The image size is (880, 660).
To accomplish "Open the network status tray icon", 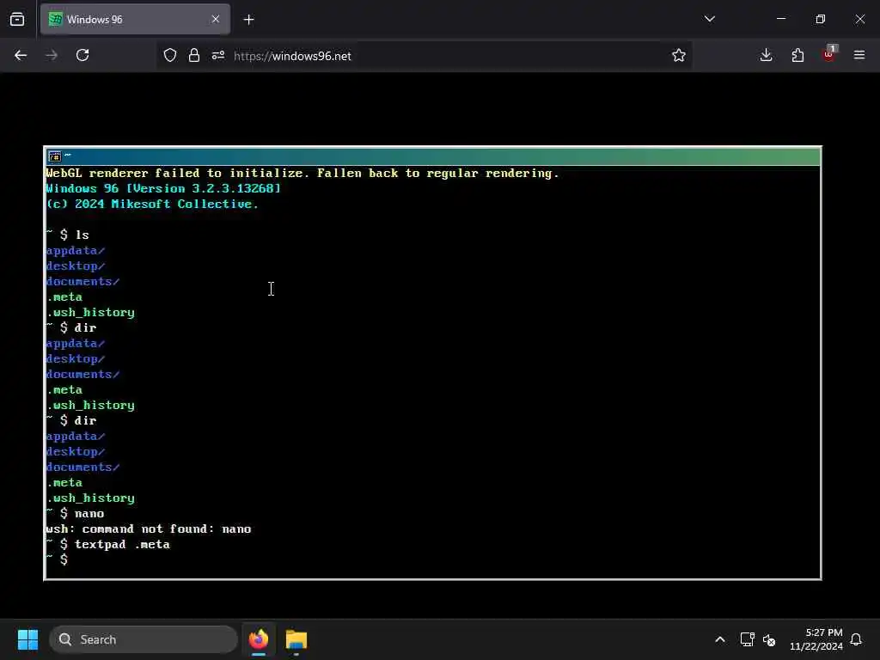I will (747, 639).
